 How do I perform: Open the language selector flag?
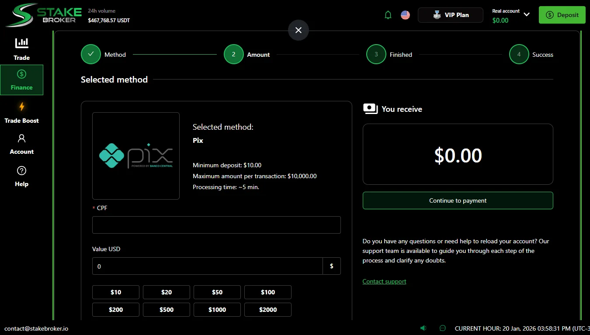(x=405, y=14)
